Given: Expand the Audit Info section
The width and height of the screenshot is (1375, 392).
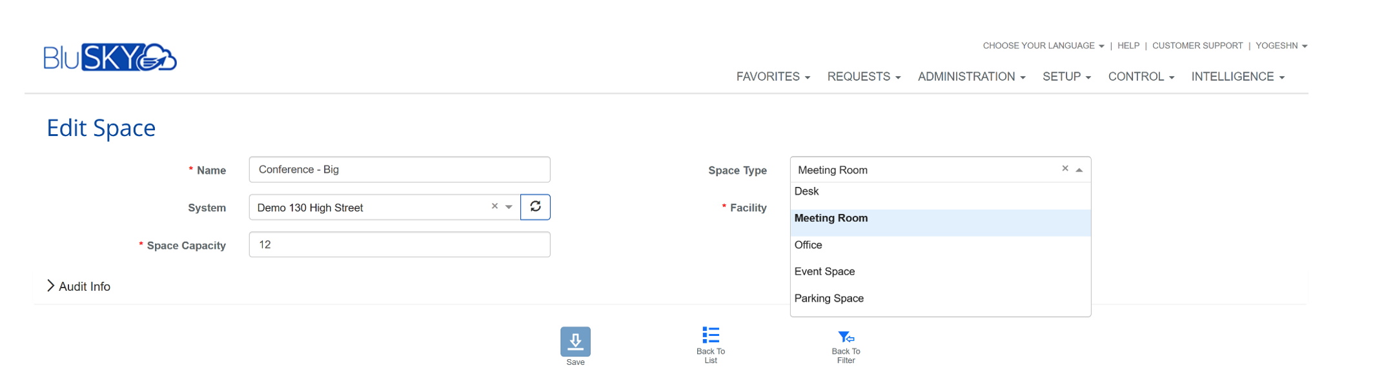Looking at the screenshot, I should coord(78,286).
